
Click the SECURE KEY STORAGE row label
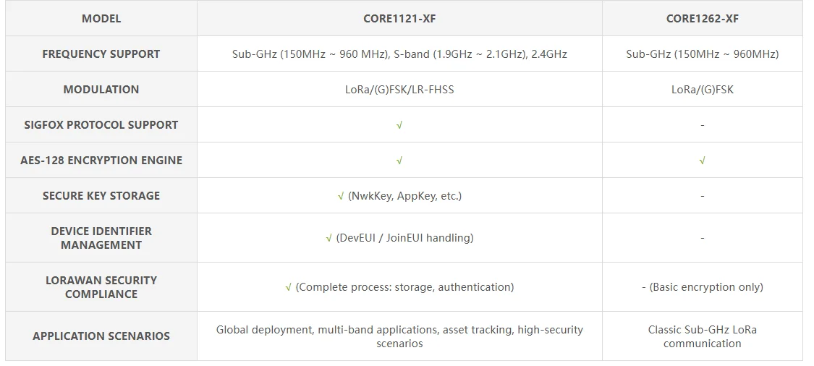[101, 196]
